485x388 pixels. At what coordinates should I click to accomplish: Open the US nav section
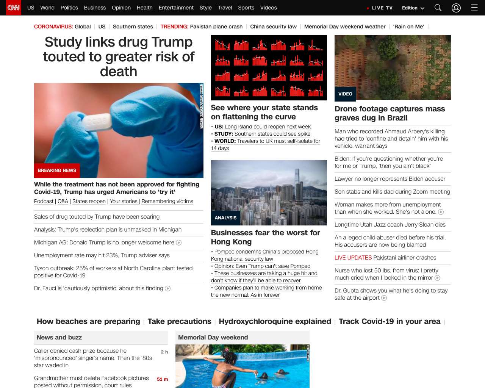coord(31,8)
